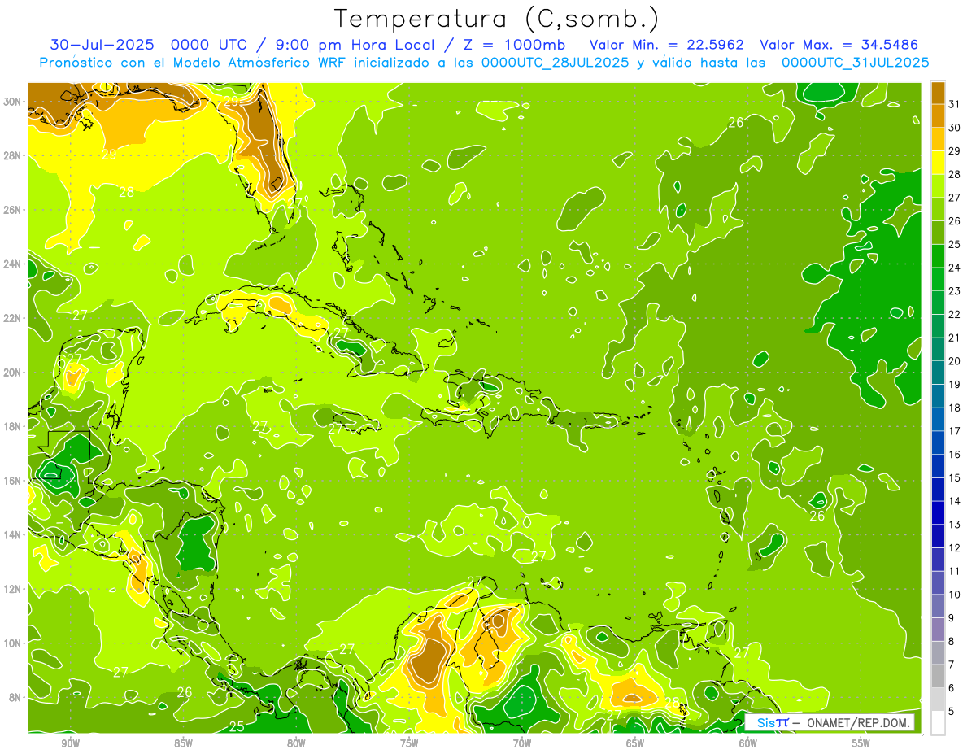The width and height of the screenshot is (976, 754).
Task: Click the '12N' latitude axis label
Action: 14,589
